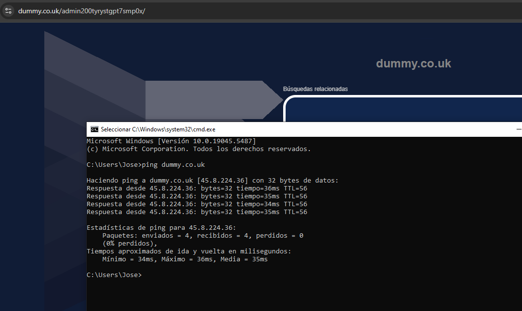The height and width of the screenshot is (311, 522).
Task: Click the browser address bar URL
Action: coord(82,11)
